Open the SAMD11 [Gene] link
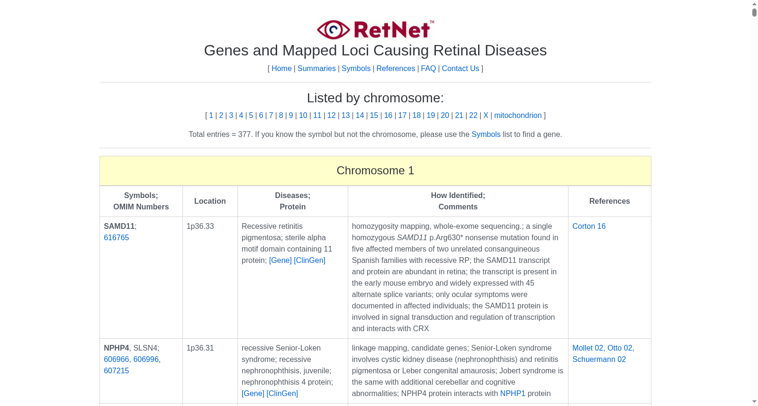 tap(280, 260)
